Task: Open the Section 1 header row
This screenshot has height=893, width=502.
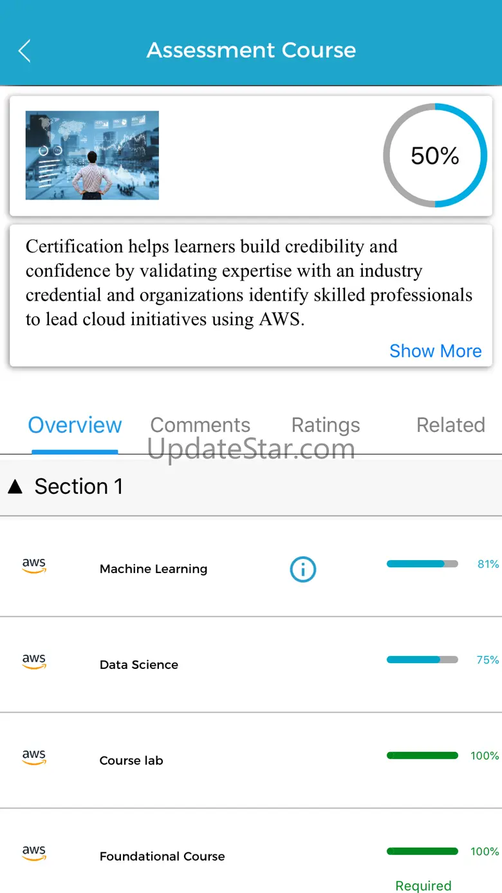Action: coord(251,487)
